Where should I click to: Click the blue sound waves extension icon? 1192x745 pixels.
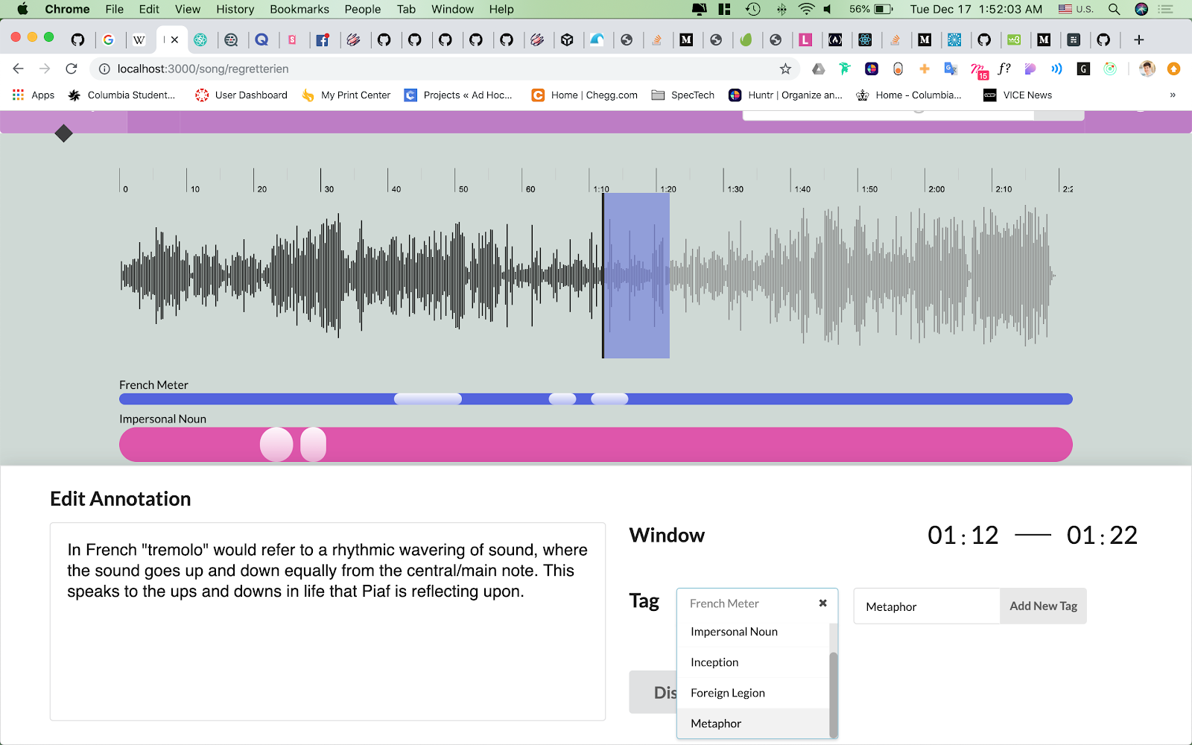[1056, 69]
